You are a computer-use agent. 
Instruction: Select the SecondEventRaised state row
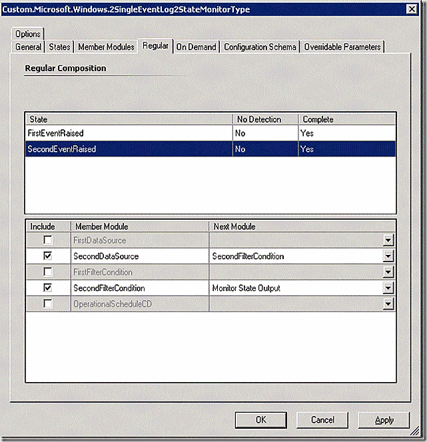tap(211, 149)
